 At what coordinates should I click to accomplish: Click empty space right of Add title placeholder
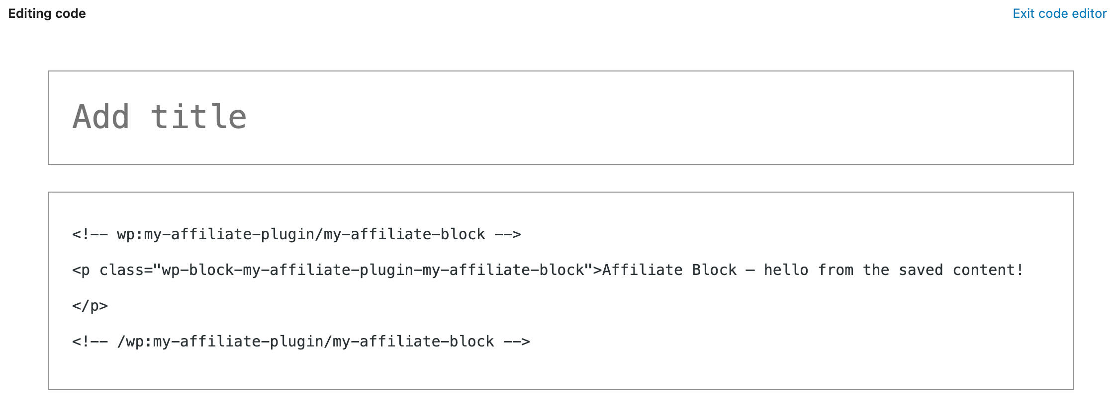647,118
